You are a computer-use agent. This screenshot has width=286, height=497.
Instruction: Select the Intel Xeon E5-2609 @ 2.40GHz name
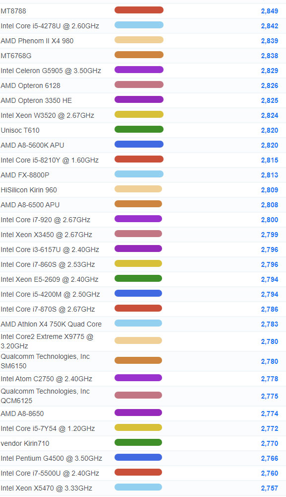tap(50, 279)
